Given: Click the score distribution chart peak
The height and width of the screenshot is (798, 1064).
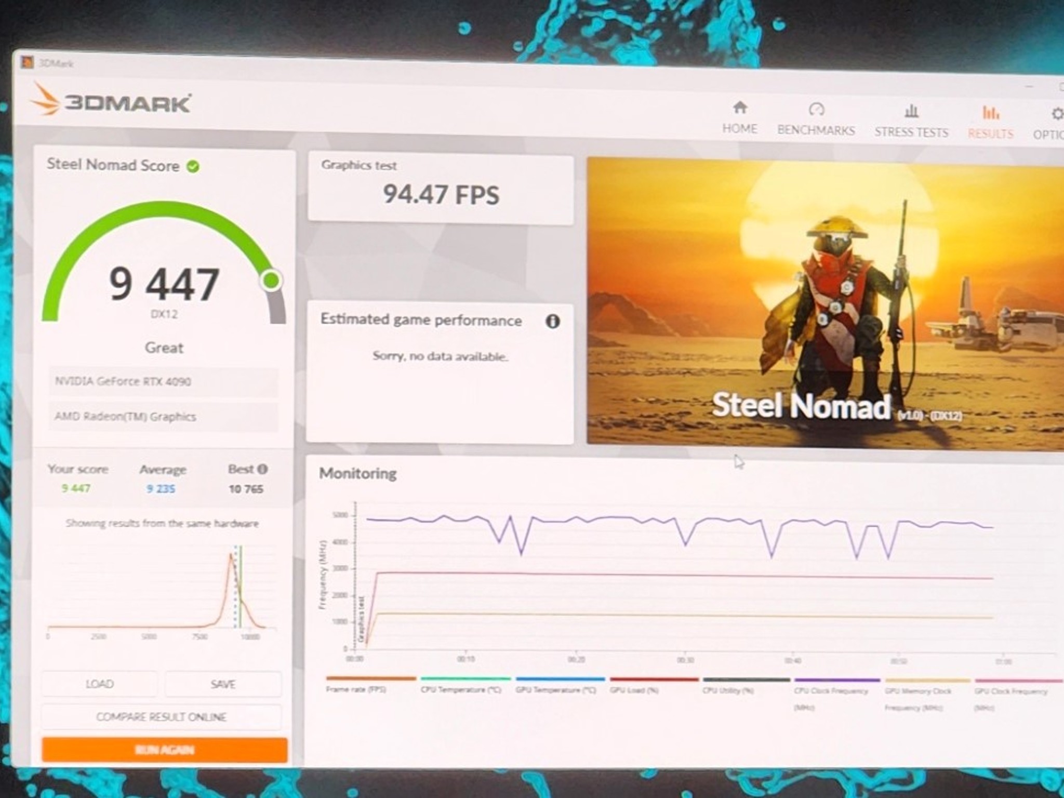Looking at the screenshot, I should click(x=231, y=556).
